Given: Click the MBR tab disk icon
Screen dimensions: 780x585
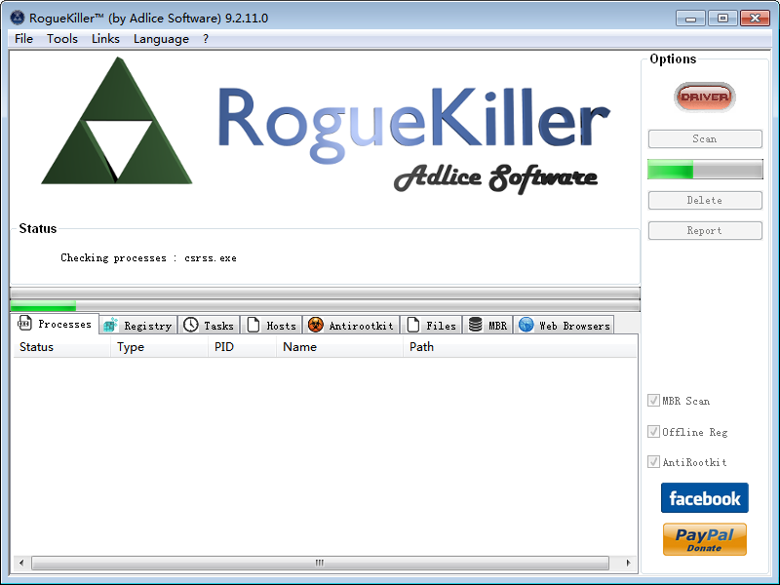Looking at the screenshot, I should [476, 325].
